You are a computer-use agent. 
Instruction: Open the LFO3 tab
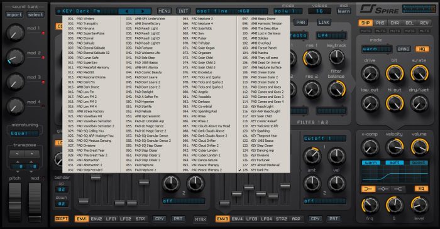coord(252,218)
